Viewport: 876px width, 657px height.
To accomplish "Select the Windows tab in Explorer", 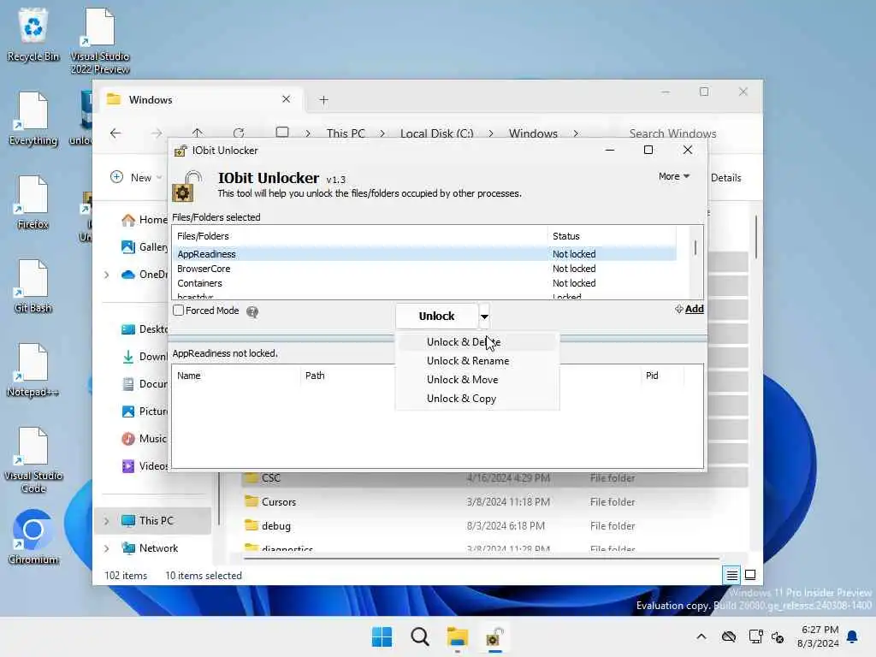I will pos(199,100).
